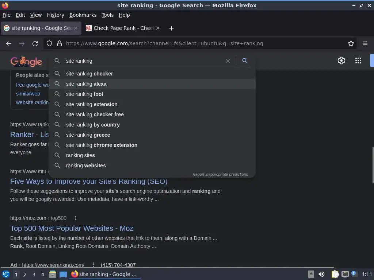The width and height of the screenshot is (374, 280).
Task: Switch to workspace 4 in taskbar
Action: click(x=43, y=275)
